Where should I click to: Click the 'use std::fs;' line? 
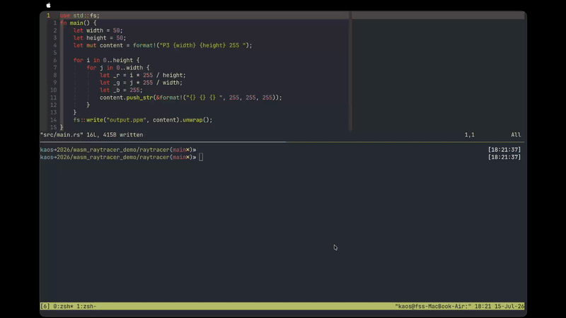click(x=80, y=16)
